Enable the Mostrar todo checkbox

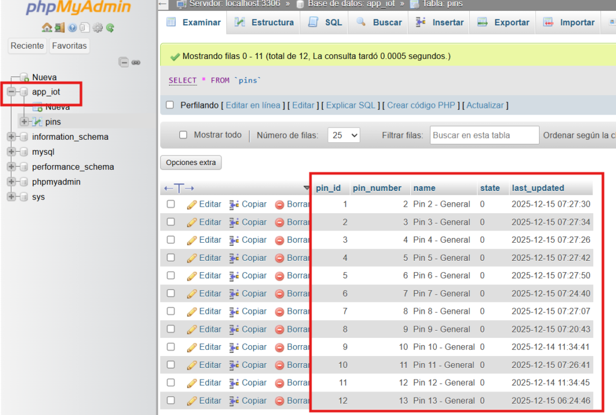click(183, 135)
